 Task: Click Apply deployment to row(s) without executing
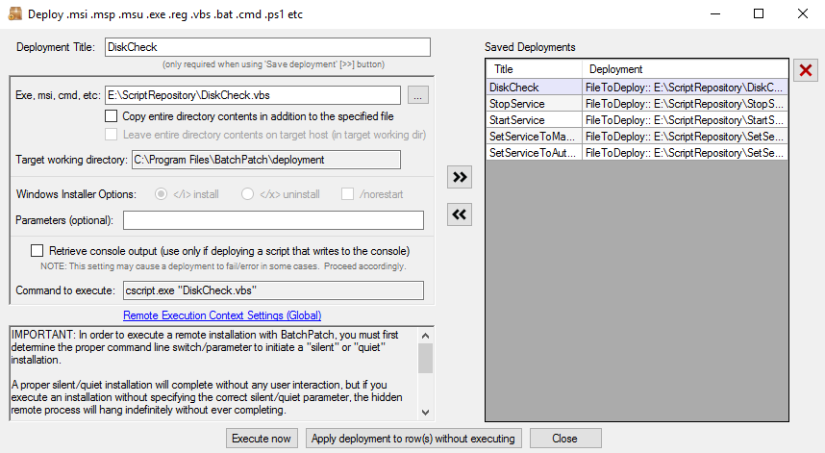coord(413,439)
